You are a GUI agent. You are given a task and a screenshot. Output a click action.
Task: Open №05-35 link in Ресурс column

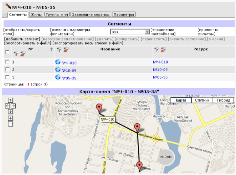160,77
